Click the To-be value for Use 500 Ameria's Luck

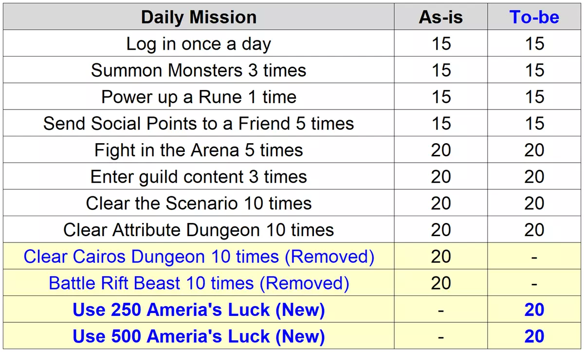pos(534,336)
